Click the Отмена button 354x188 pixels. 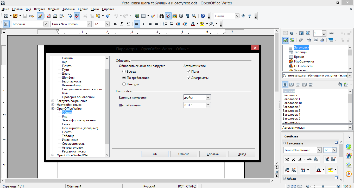coord(184,154)
